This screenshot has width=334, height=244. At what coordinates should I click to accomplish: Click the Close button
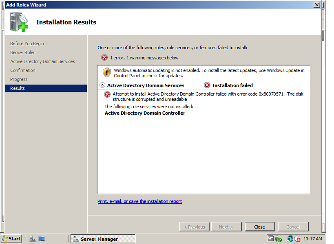coord(260,227)
